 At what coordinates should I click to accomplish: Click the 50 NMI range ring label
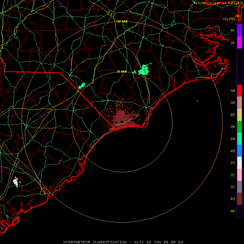pyautogui.click(x=122, y=72)
